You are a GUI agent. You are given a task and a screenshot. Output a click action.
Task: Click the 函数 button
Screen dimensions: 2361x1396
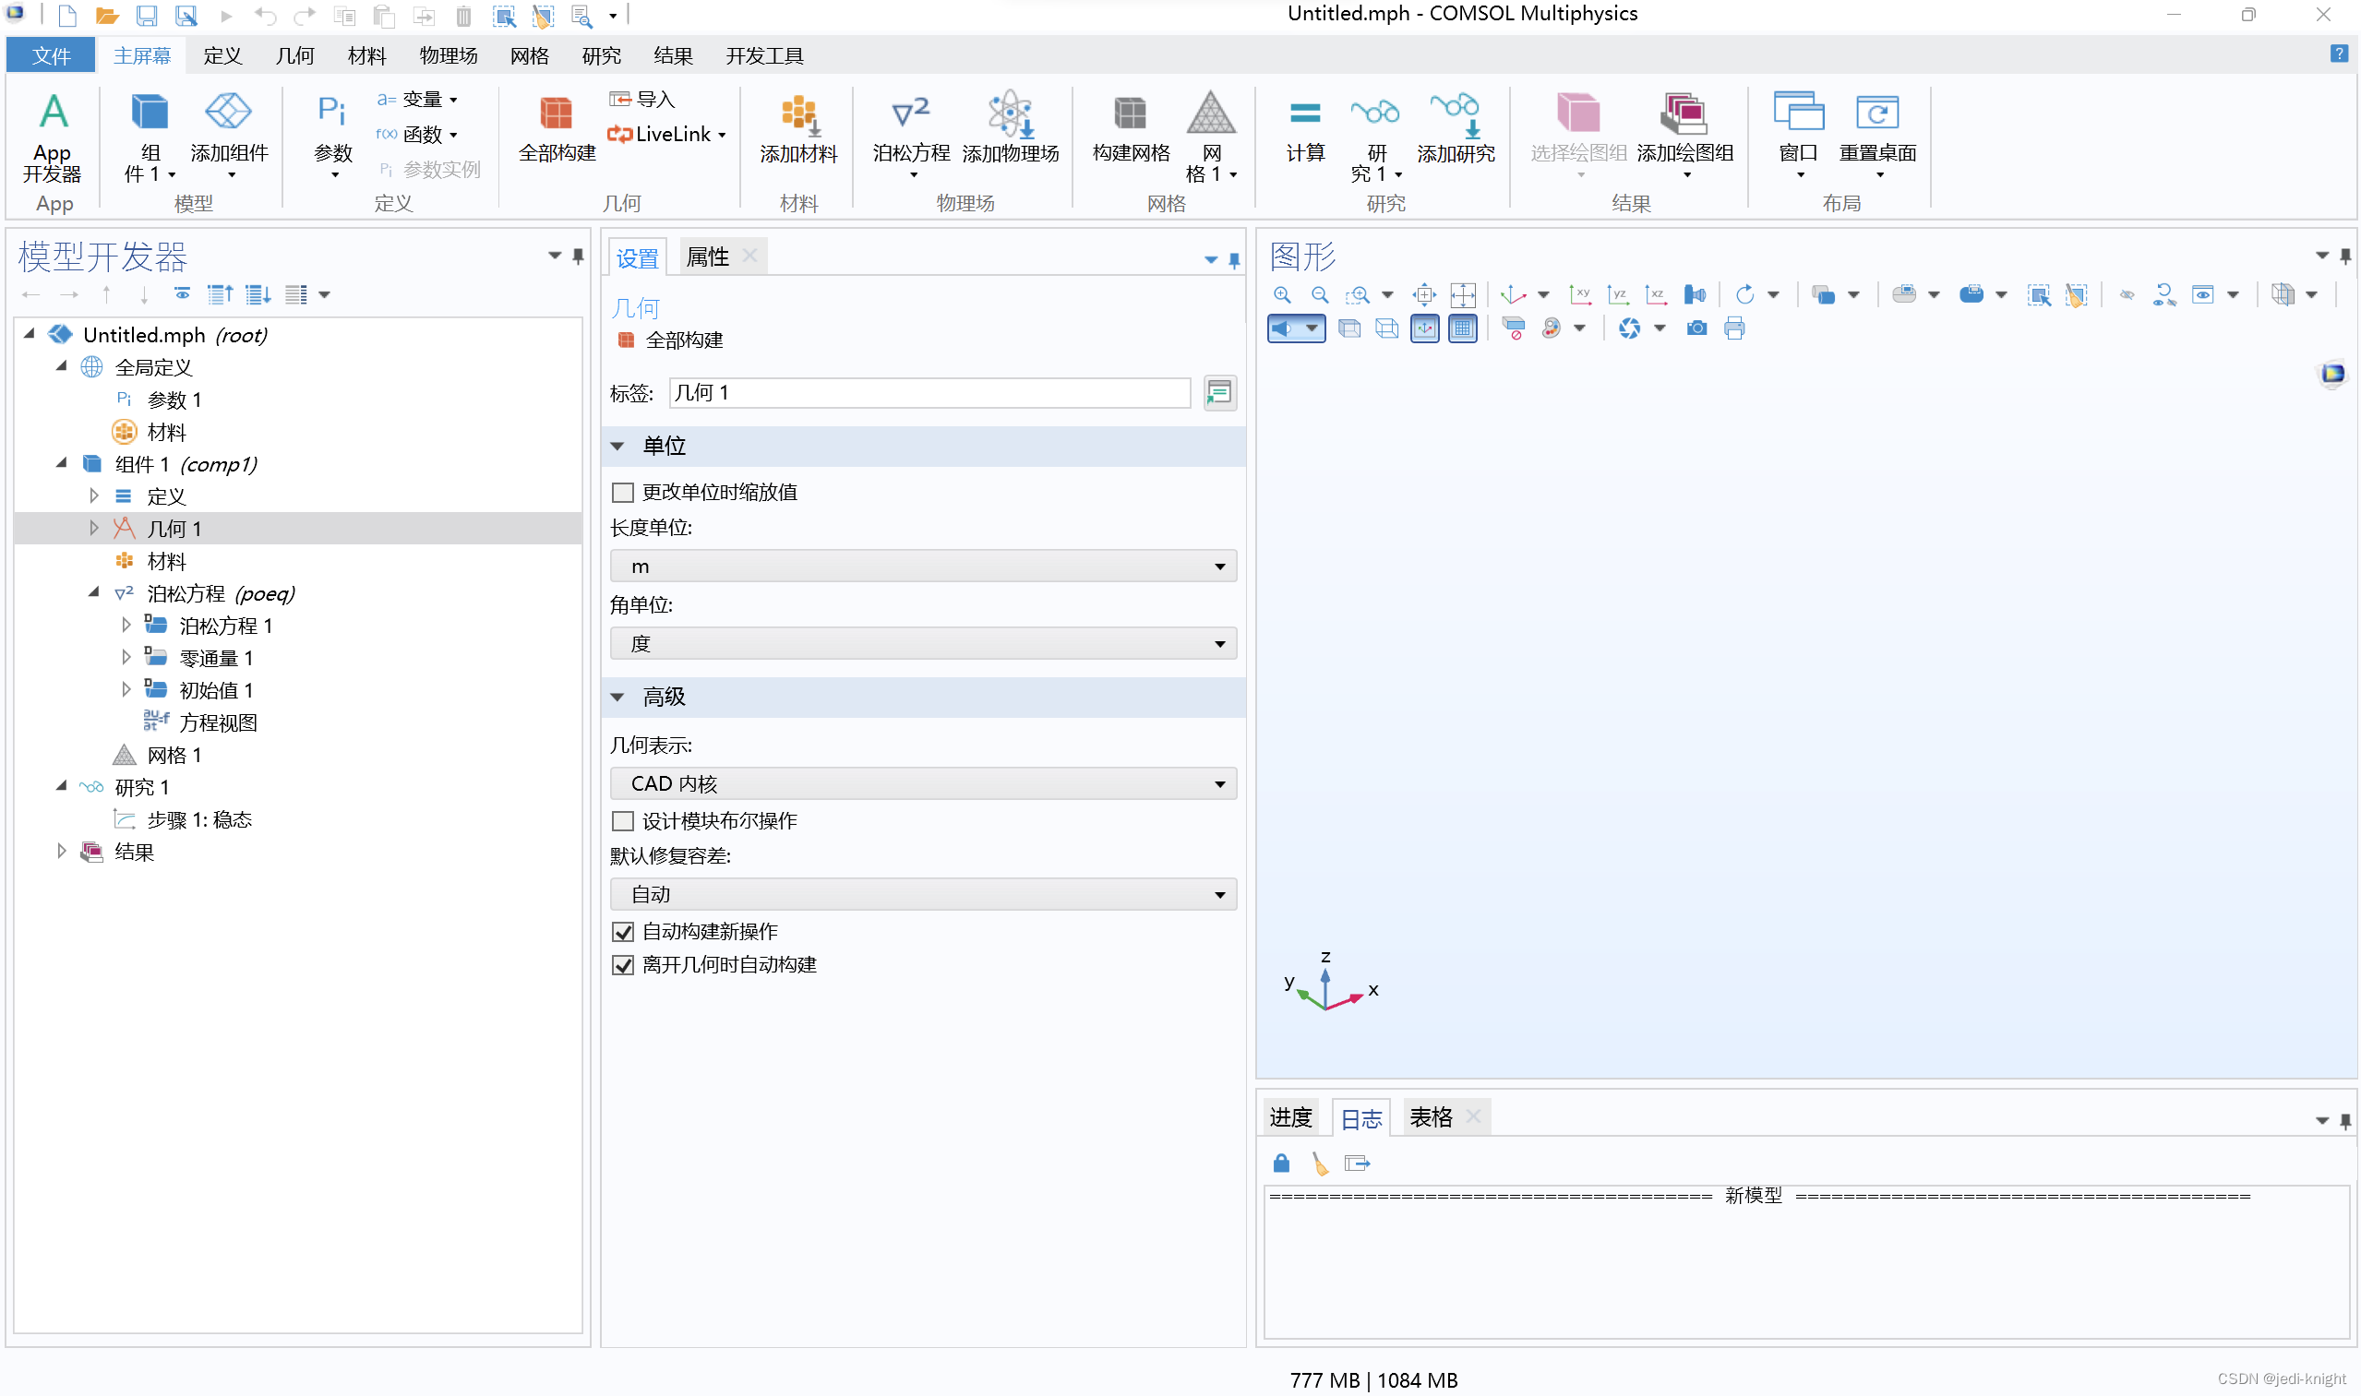point(417,134)
